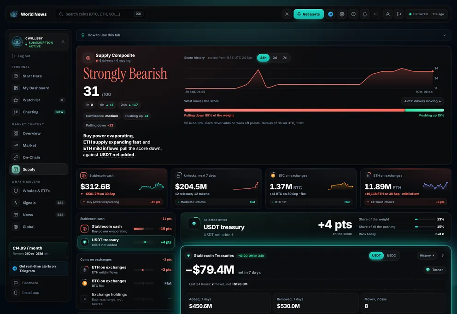The image size is (457, 314).
Task: Click the £14.99 / month subscription card
Action: coord(39,250)
